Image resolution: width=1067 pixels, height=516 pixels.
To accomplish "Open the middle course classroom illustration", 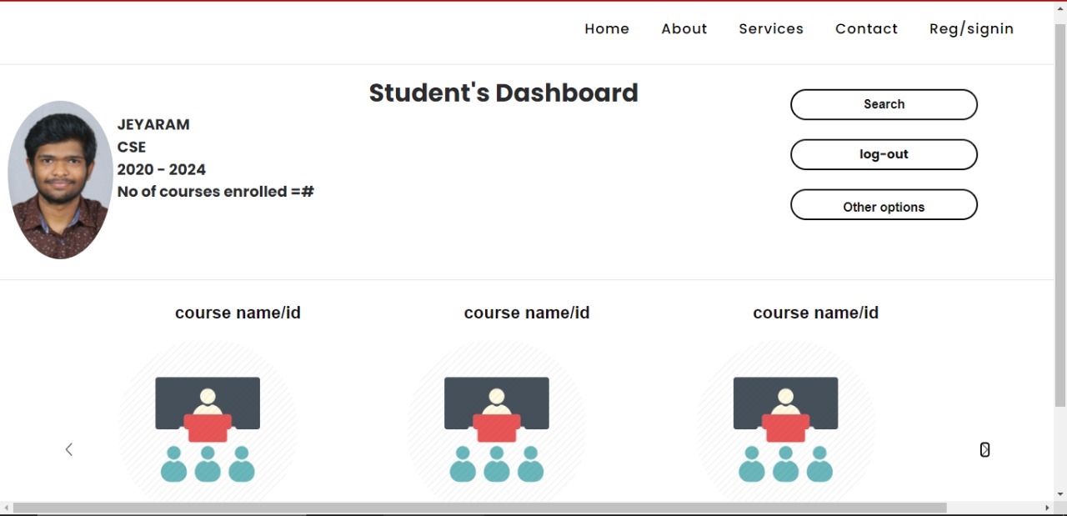I will [497, 421].
